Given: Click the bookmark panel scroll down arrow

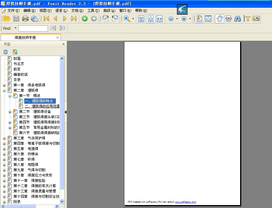Looking at the screenshot, I should point(62,201).
